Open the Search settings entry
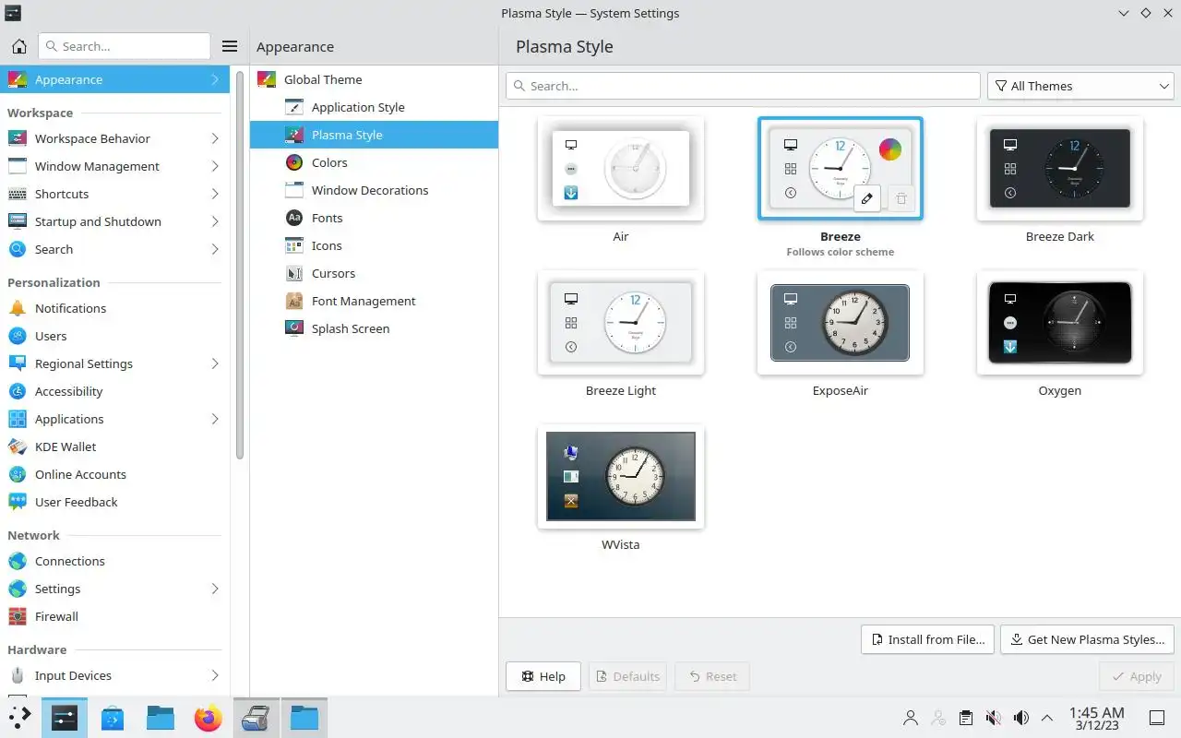Image resolution: width=1181 pixels, height=738 pixels. coord(114,249)
